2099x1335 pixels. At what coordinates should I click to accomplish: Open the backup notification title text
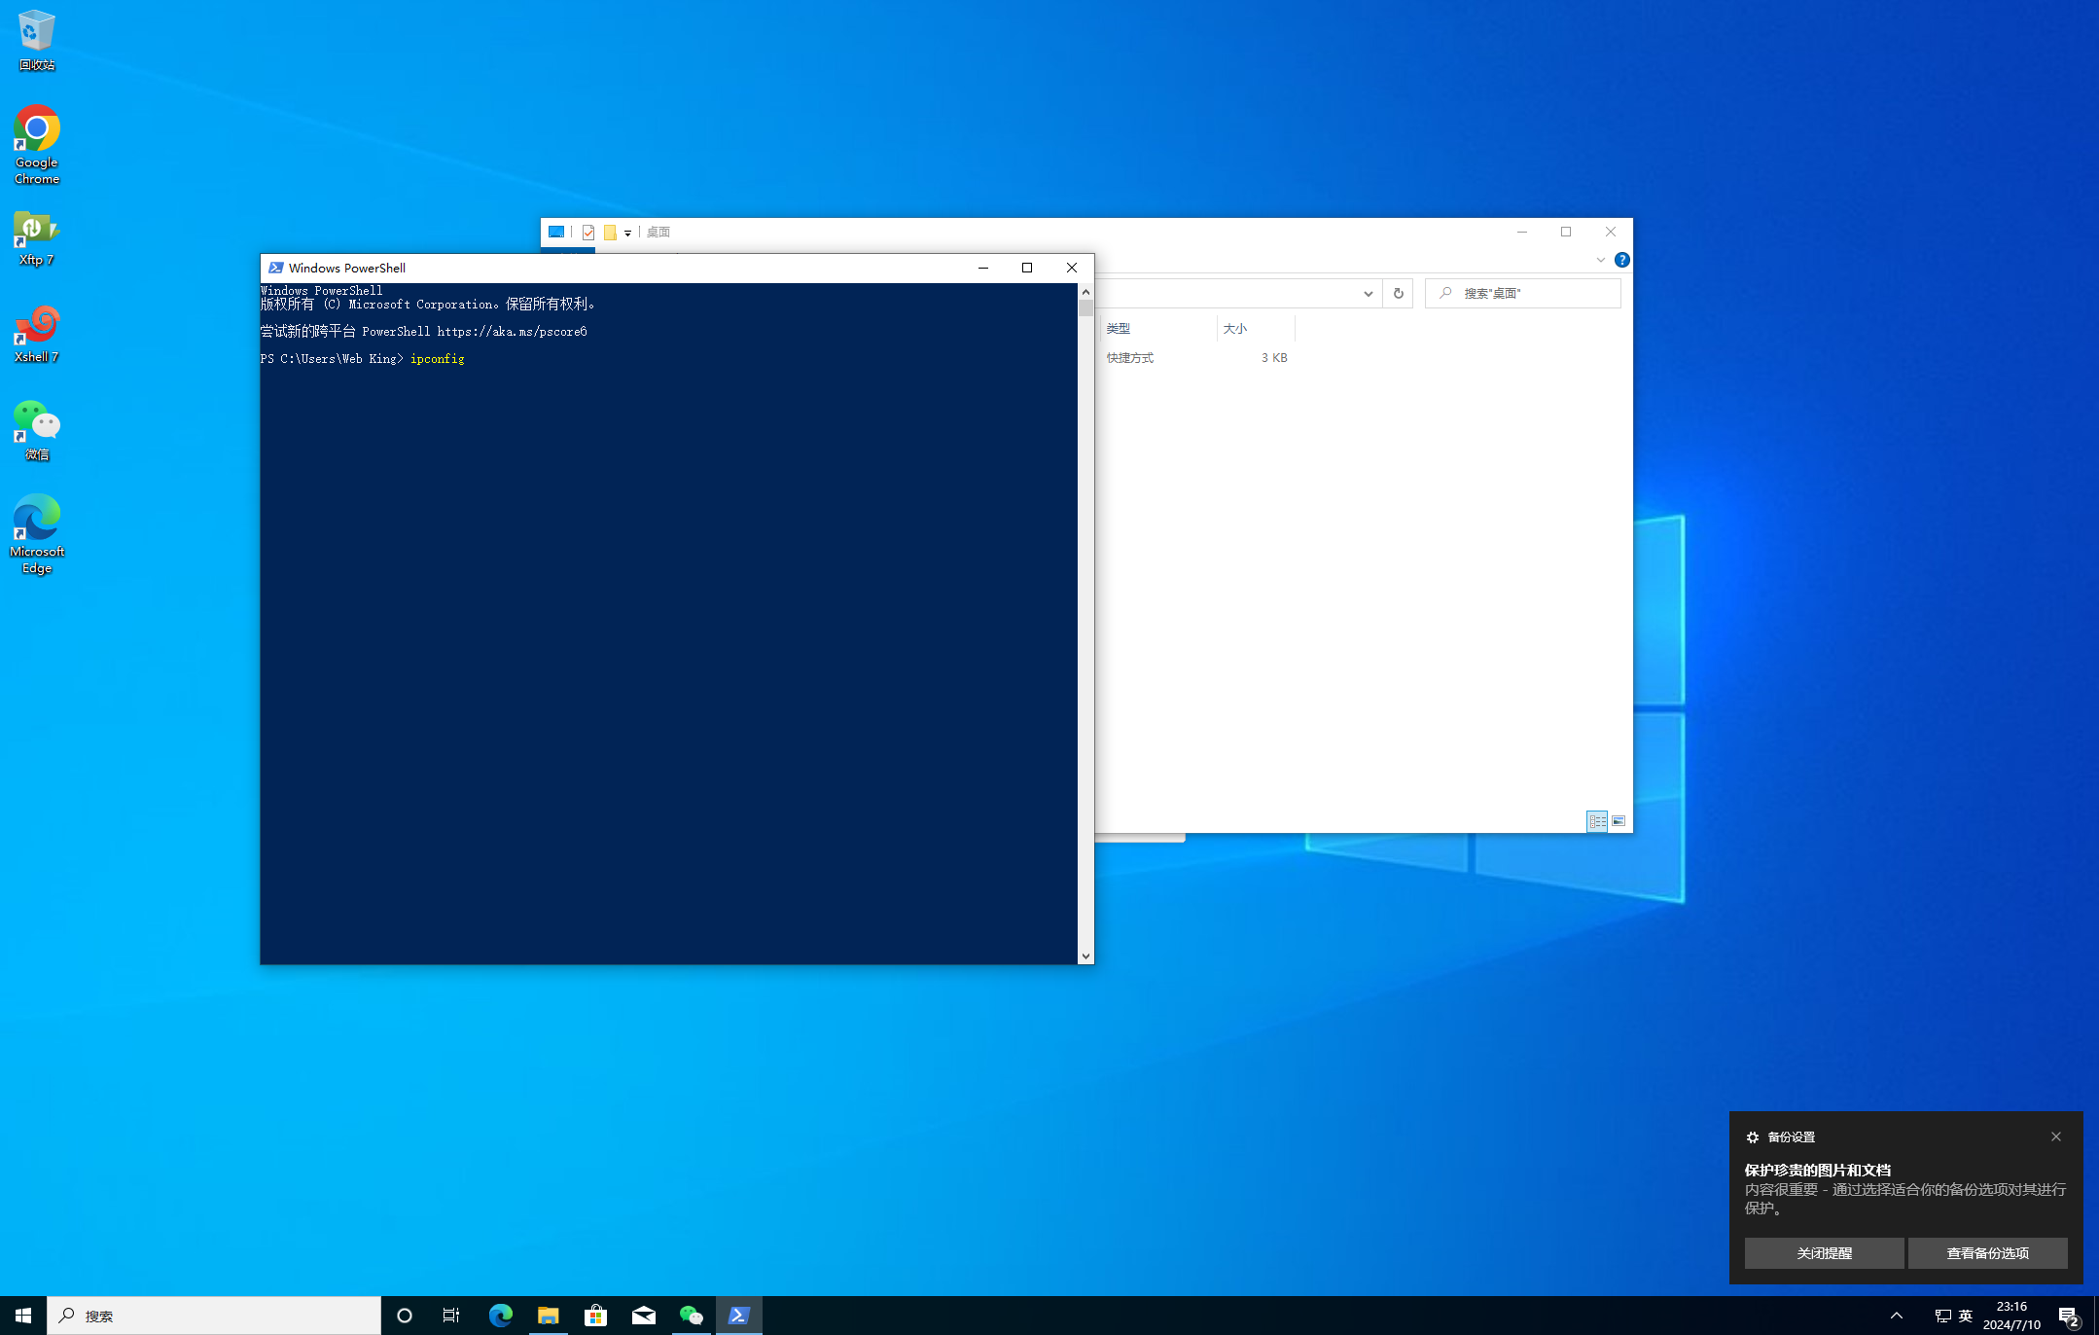tap(1817, 1171)
